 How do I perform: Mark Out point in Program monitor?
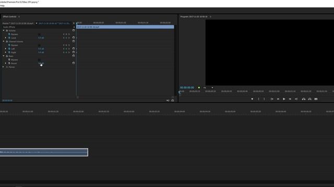pos(264,99)
